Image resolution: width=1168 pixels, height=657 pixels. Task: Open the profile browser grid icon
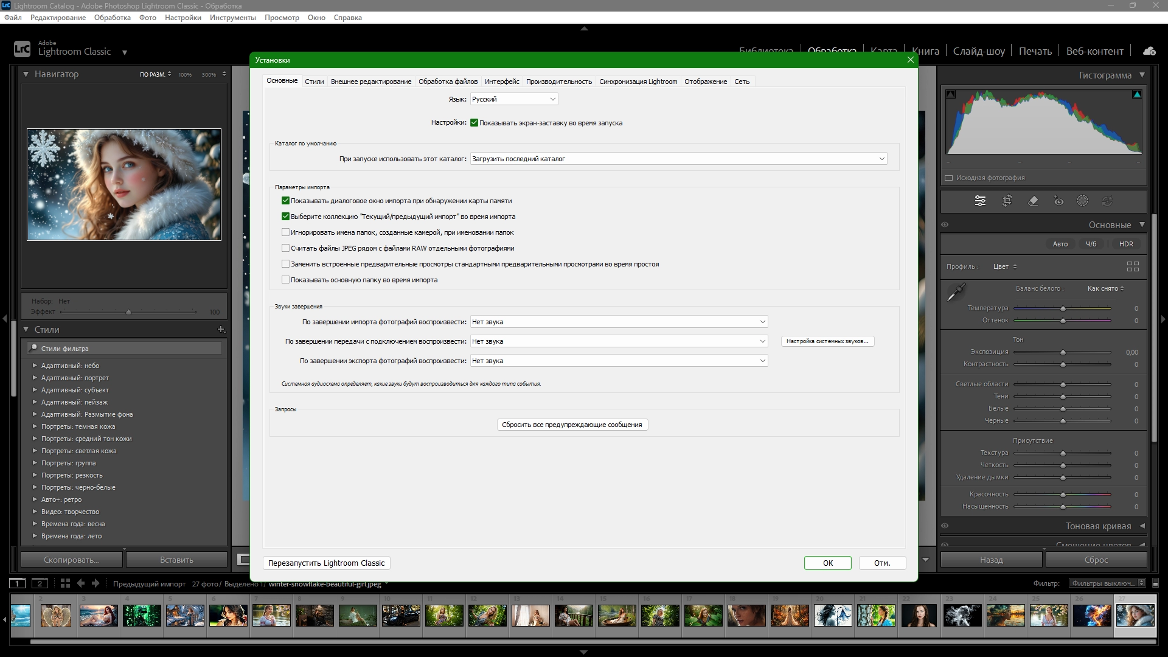coord(1132,266)
